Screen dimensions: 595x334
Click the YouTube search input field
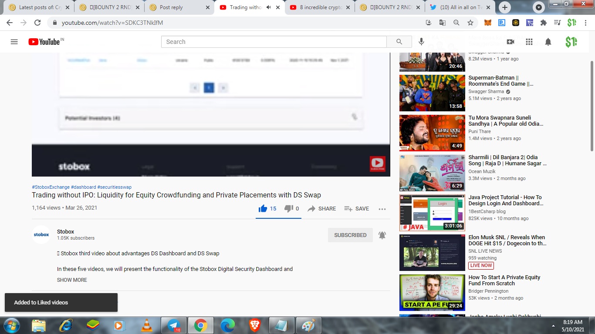tap(274, 42)
